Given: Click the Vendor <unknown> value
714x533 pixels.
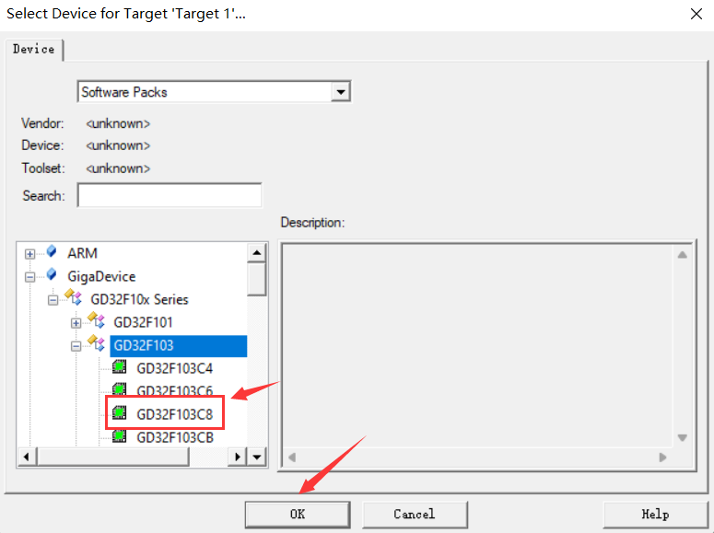Looking at the screenshot, I should pos(118,123).
